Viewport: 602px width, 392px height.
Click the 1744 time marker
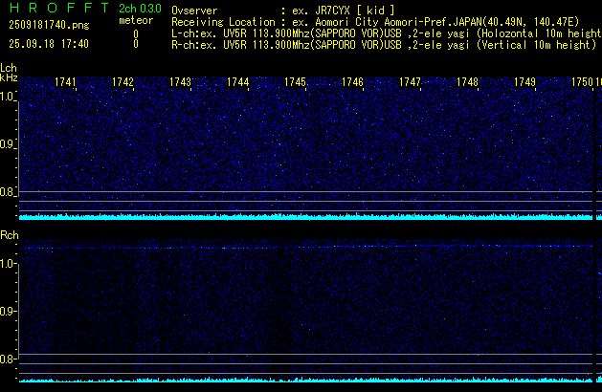coord(237,83)
